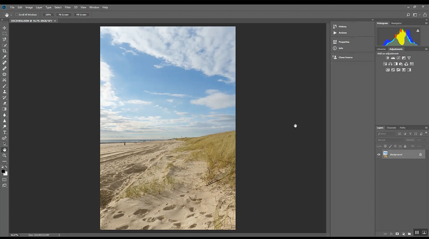Select the Crop tool
Viewport: 429px width, 239px height.
tap(4, 51)
